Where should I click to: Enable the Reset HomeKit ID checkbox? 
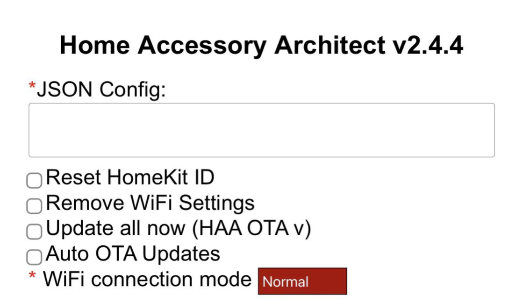[x=34, y=180]
